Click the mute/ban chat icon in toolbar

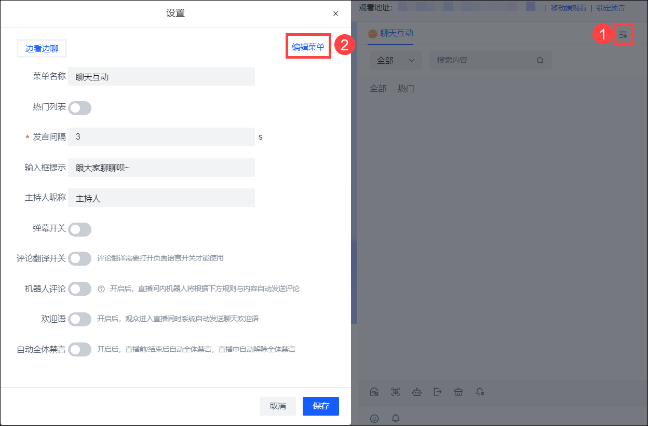coord(374,392)
